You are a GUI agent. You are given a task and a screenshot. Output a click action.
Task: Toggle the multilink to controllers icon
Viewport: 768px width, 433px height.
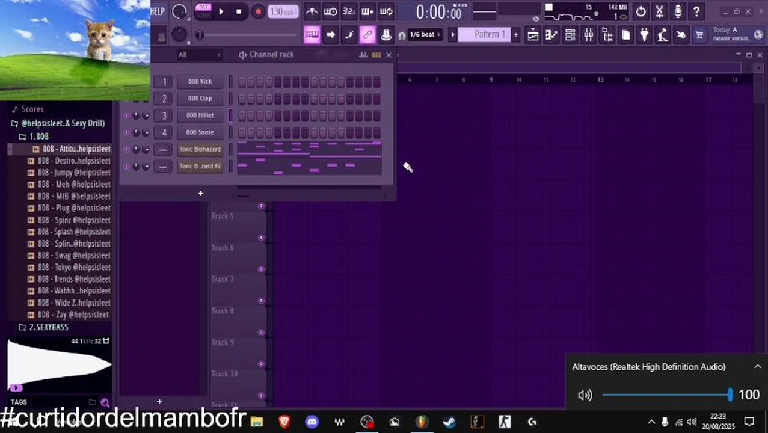point(367,35)
